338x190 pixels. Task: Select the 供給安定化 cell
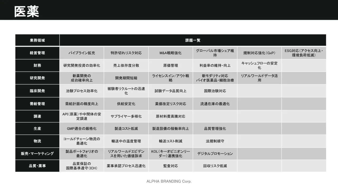(x=126, y=104)
